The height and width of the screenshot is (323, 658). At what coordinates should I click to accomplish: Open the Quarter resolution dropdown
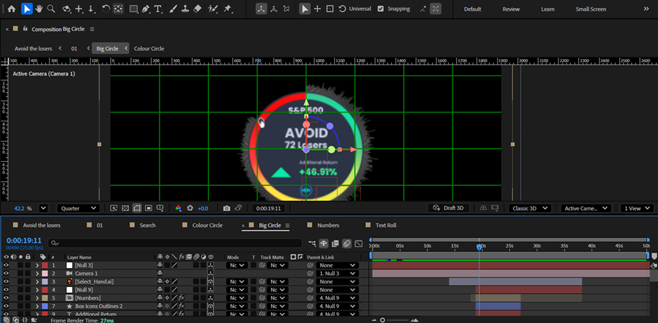point(78,208)
